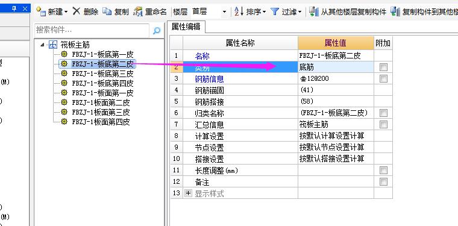Open the 过滤 dropdown arrow
Screen dimensions: 458x226
coord(300,12)
